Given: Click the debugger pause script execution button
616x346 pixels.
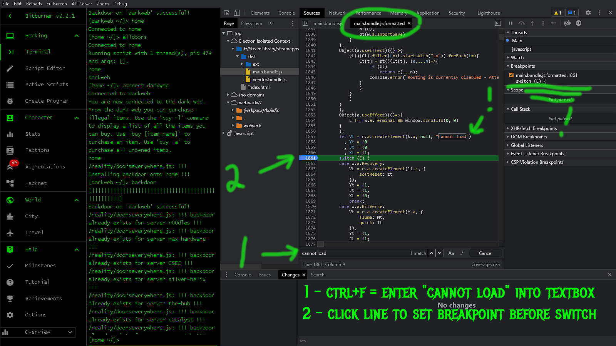Looking at the screenshot, I should [511, 23].
